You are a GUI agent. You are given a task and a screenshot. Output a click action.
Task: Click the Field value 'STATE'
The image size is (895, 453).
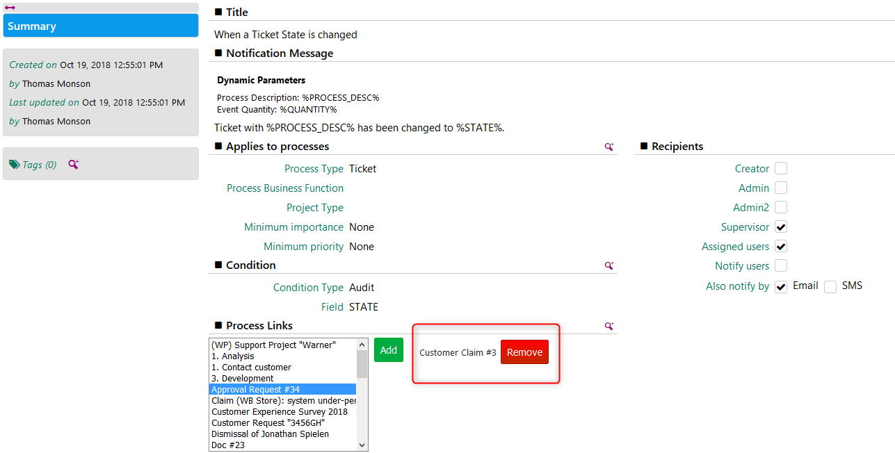[364, 307]
